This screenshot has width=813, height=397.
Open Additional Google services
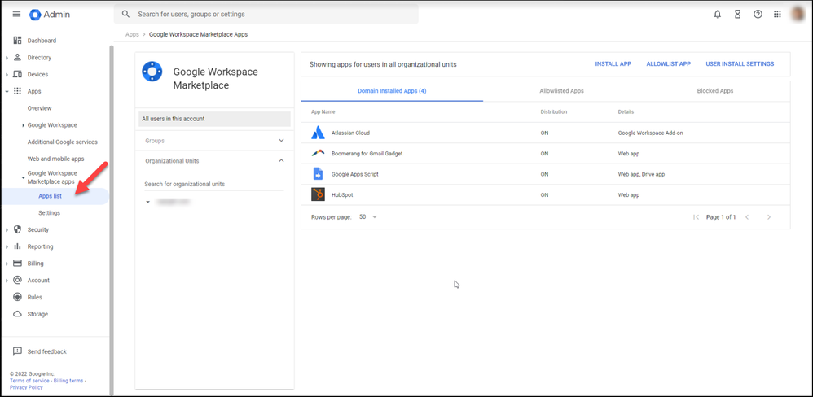pos(62,142)
